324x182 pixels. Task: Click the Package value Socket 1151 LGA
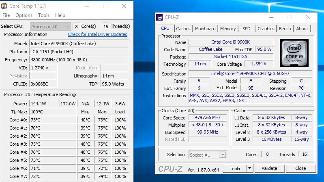231,56
